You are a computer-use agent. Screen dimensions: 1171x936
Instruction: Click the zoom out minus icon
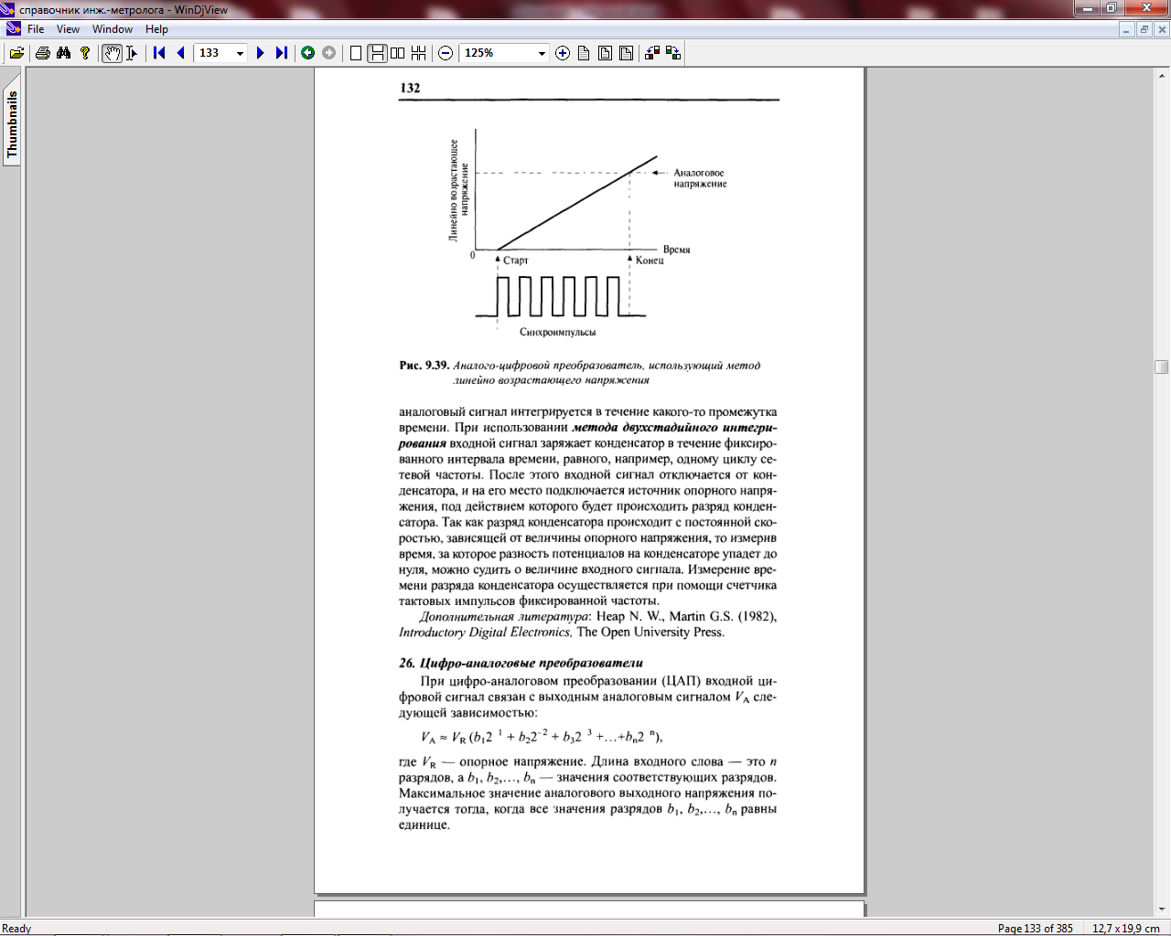446,53
